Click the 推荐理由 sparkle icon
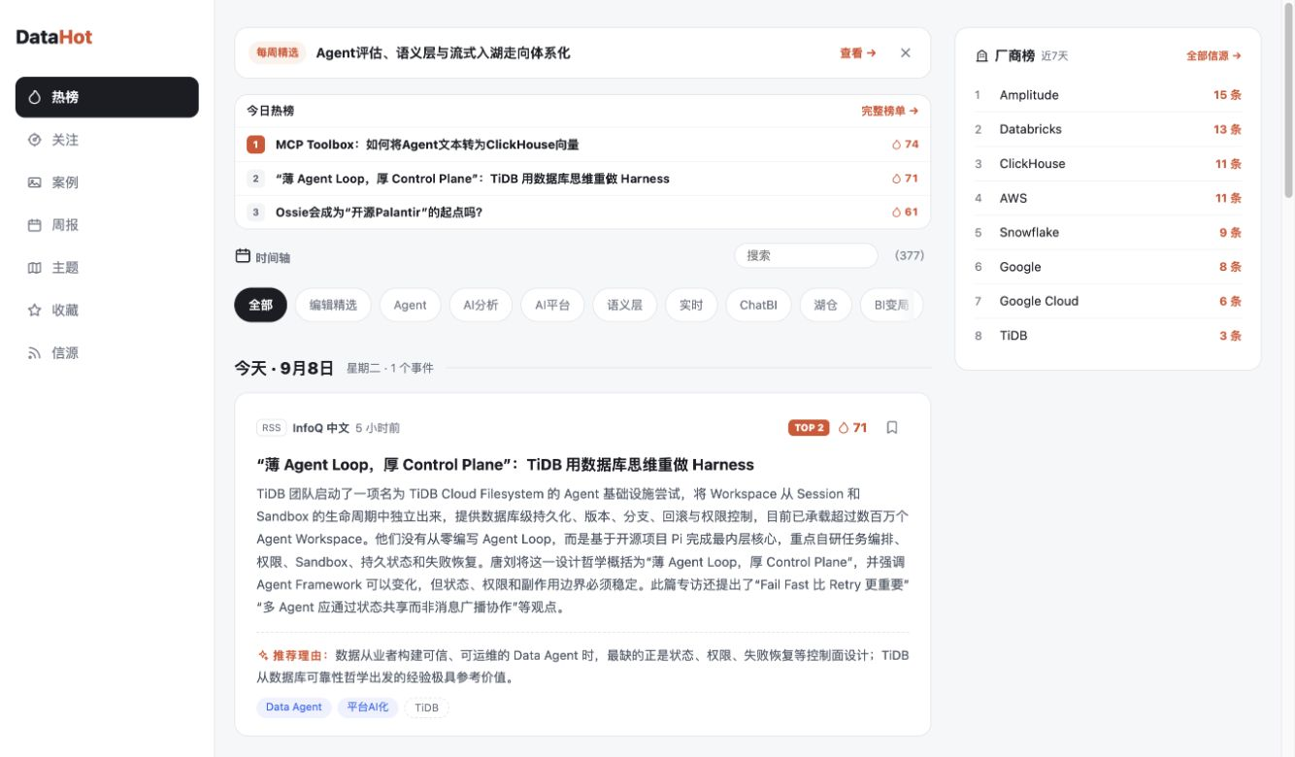The height and width of the screenshot is (757, 1295). click(263, 655)
